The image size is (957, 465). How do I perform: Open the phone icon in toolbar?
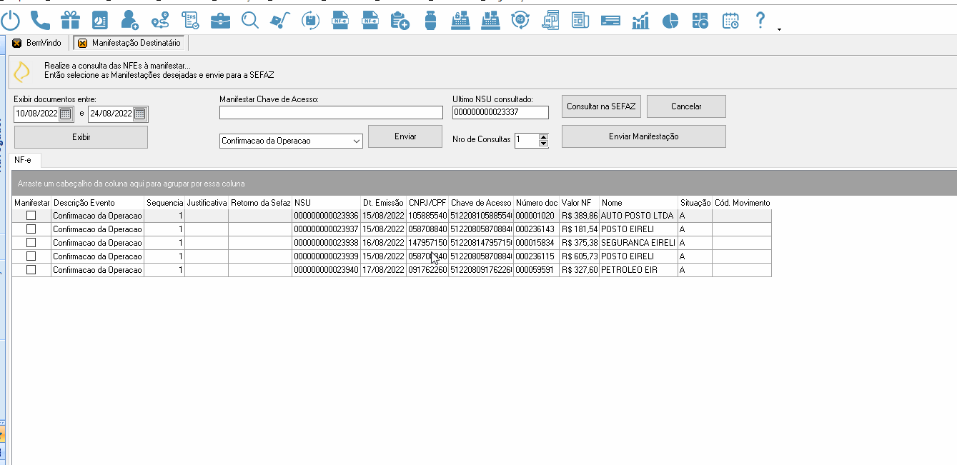coord(41,20)
